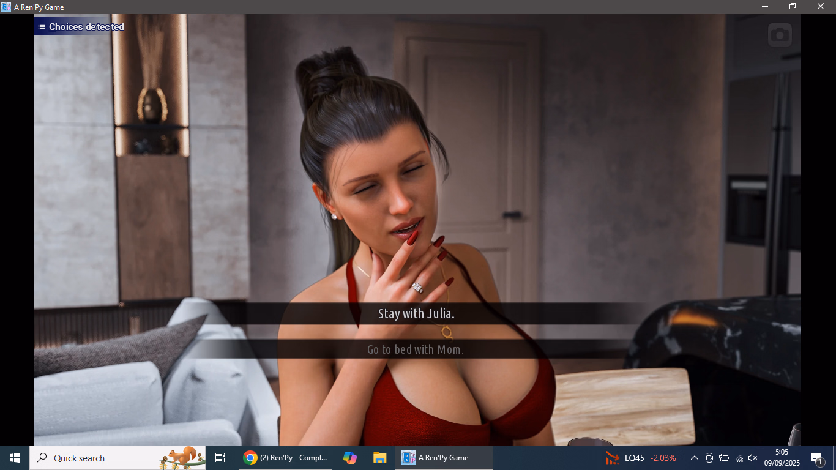Screen dimensions: 836x470
Task: Choose the second dialogue choice option
Action: pyautogui.click(x=416, y=349)
